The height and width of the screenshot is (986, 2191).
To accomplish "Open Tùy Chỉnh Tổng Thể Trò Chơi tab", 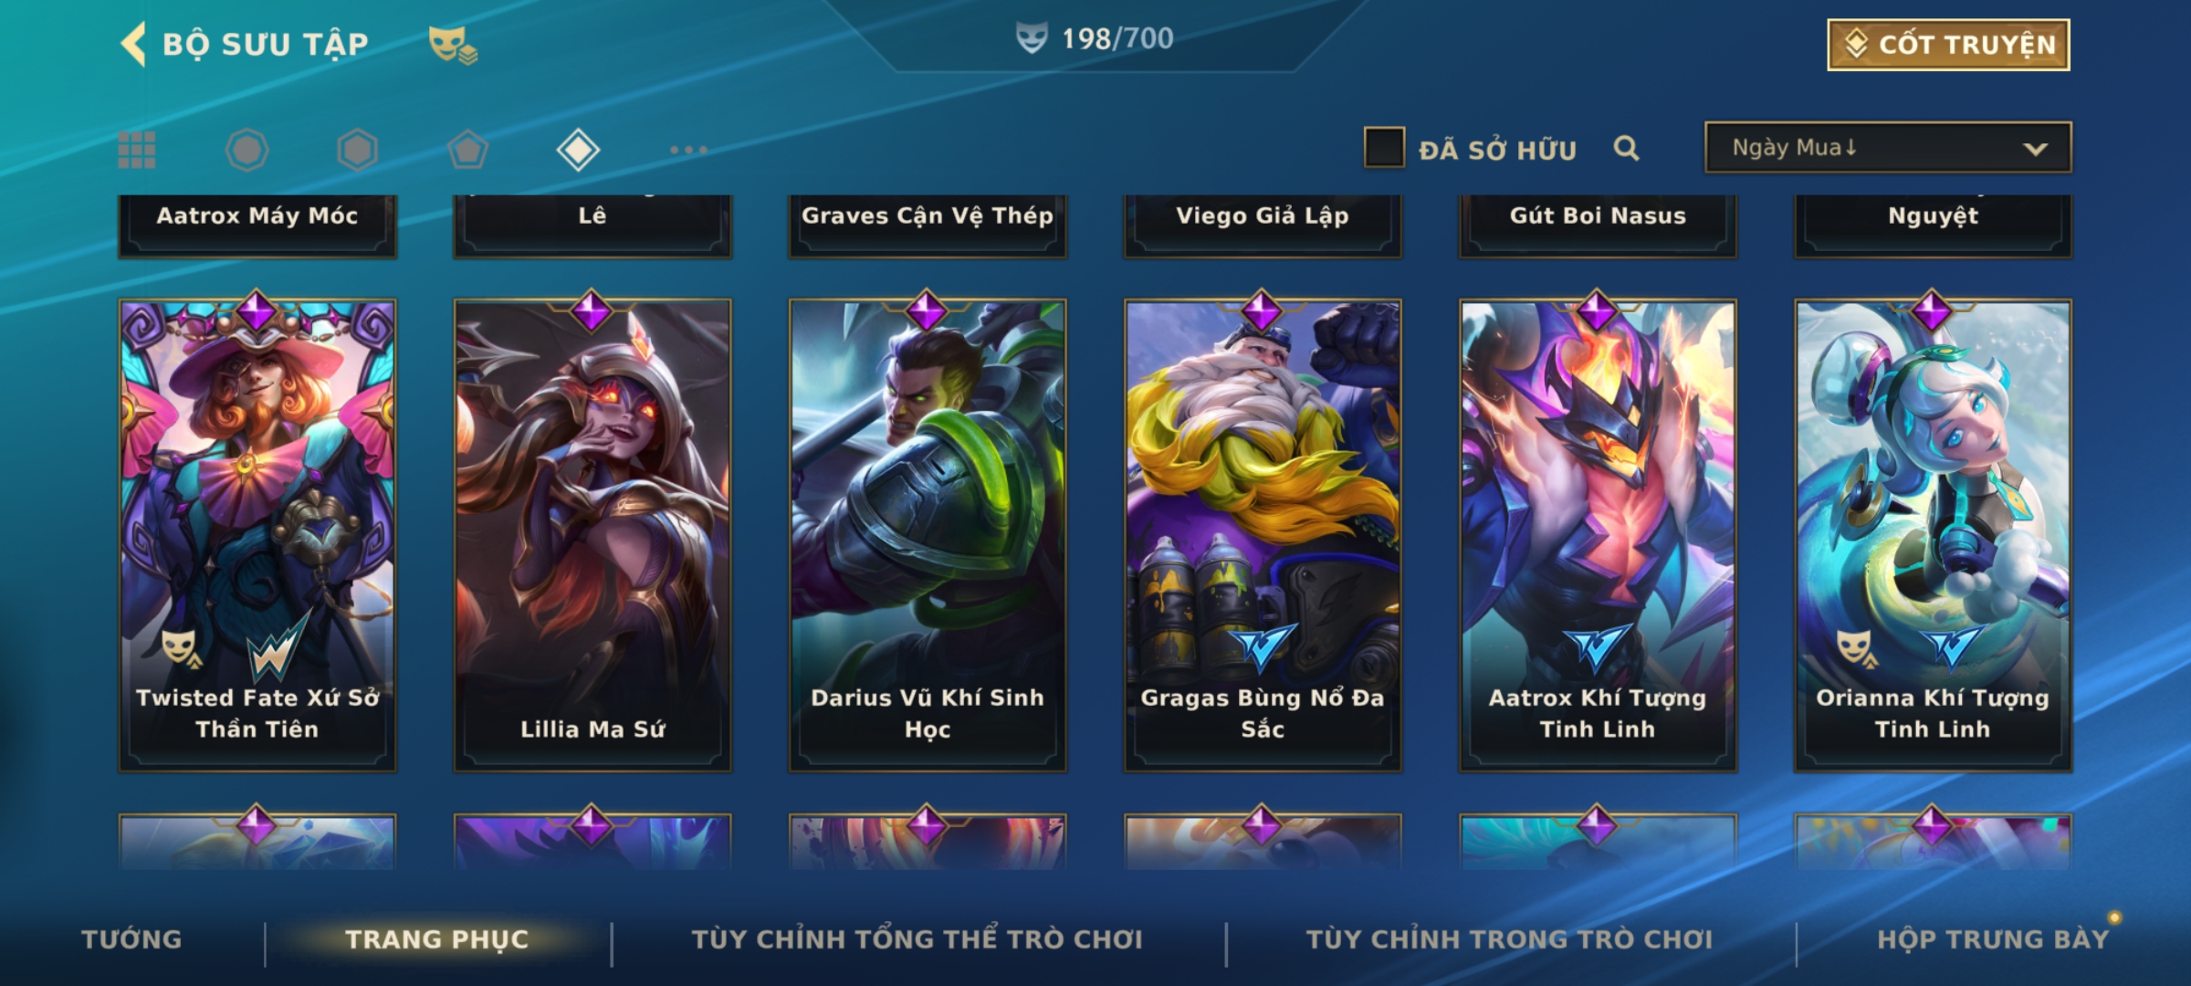I will click(x=917, y=939).
